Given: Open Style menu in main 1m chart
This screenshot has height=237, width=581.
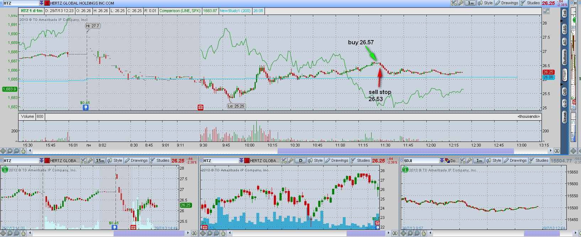Looking at the screenshot, I should (x=485, y=3).
